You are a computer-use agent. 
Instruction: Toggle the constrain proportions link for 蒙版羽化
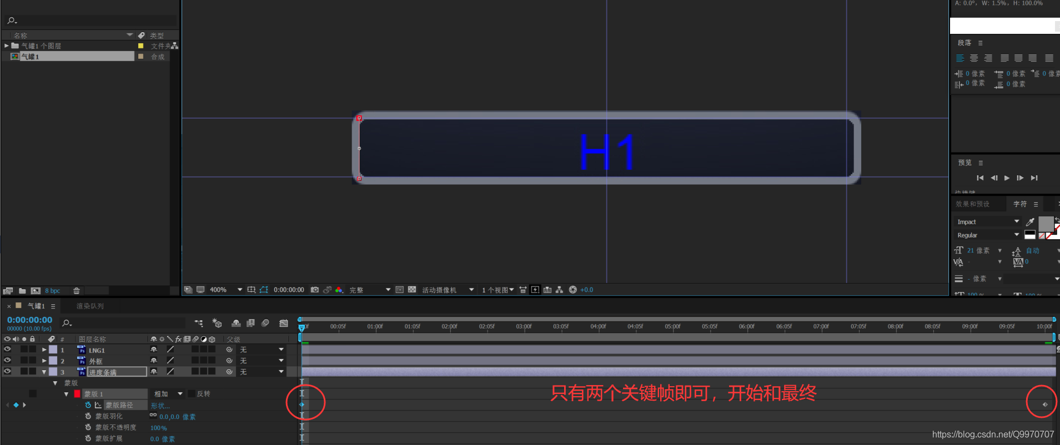pos(153,415)
